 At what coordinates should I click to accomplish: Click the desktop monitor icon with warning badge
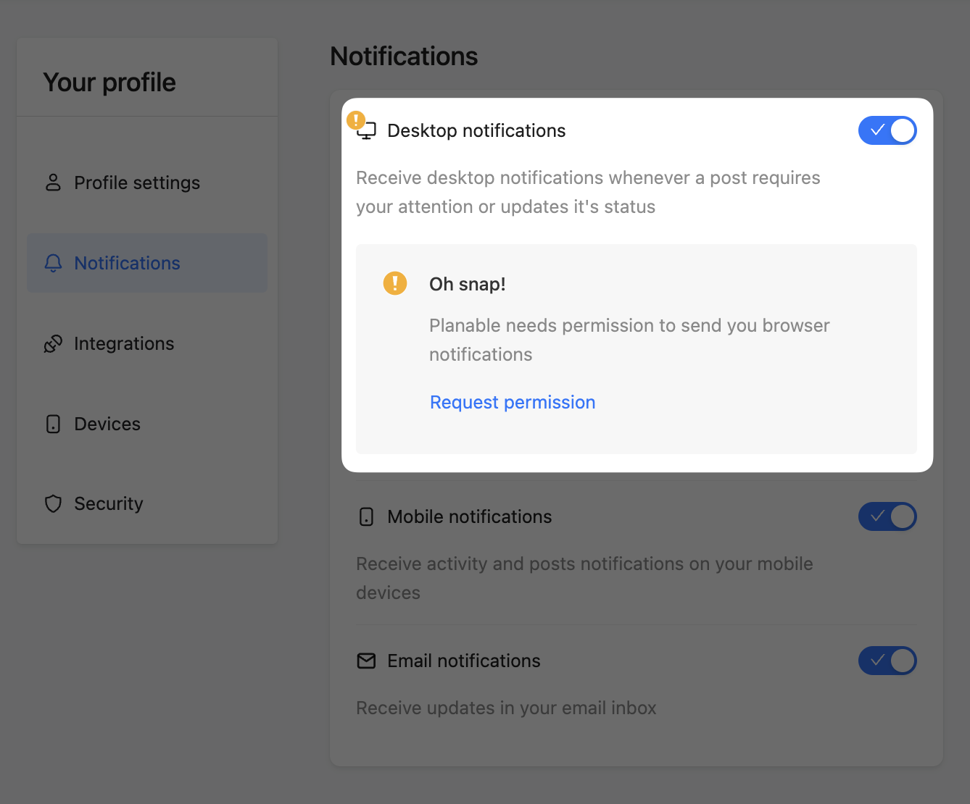pos(366,130)
